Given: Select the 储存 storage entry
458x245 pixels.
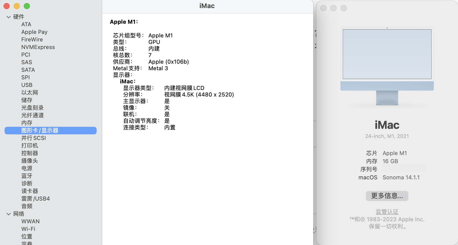Looking at the screenshot, I should [x=27, y=100].
